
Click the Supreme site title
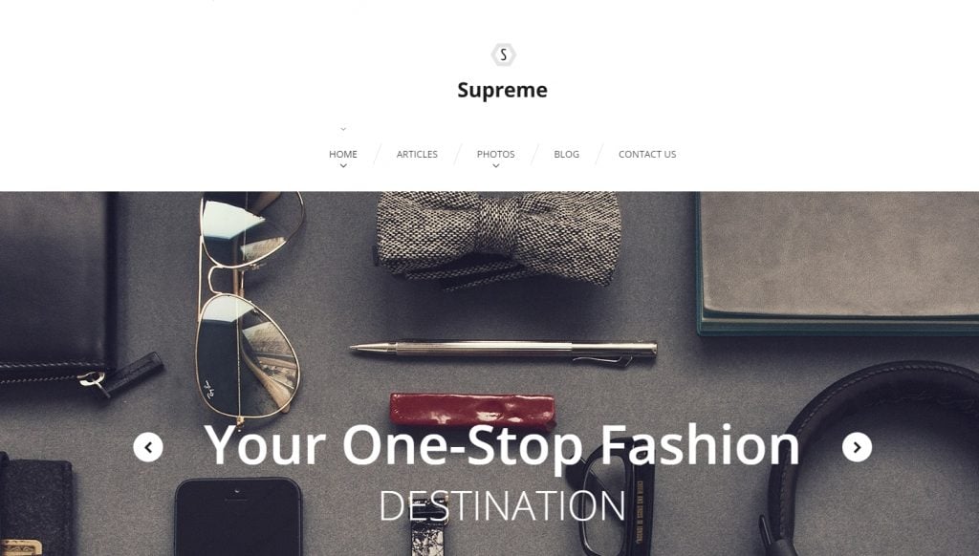pos(503,90)
